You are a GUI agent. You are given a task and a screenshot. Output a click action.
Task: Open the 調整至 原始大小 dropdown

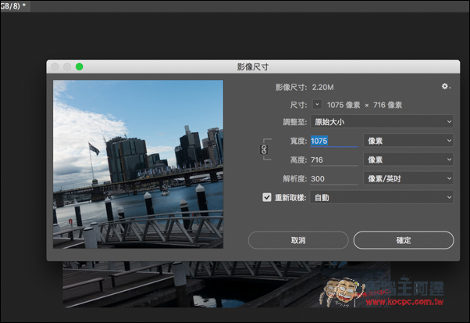click(381, 122)
